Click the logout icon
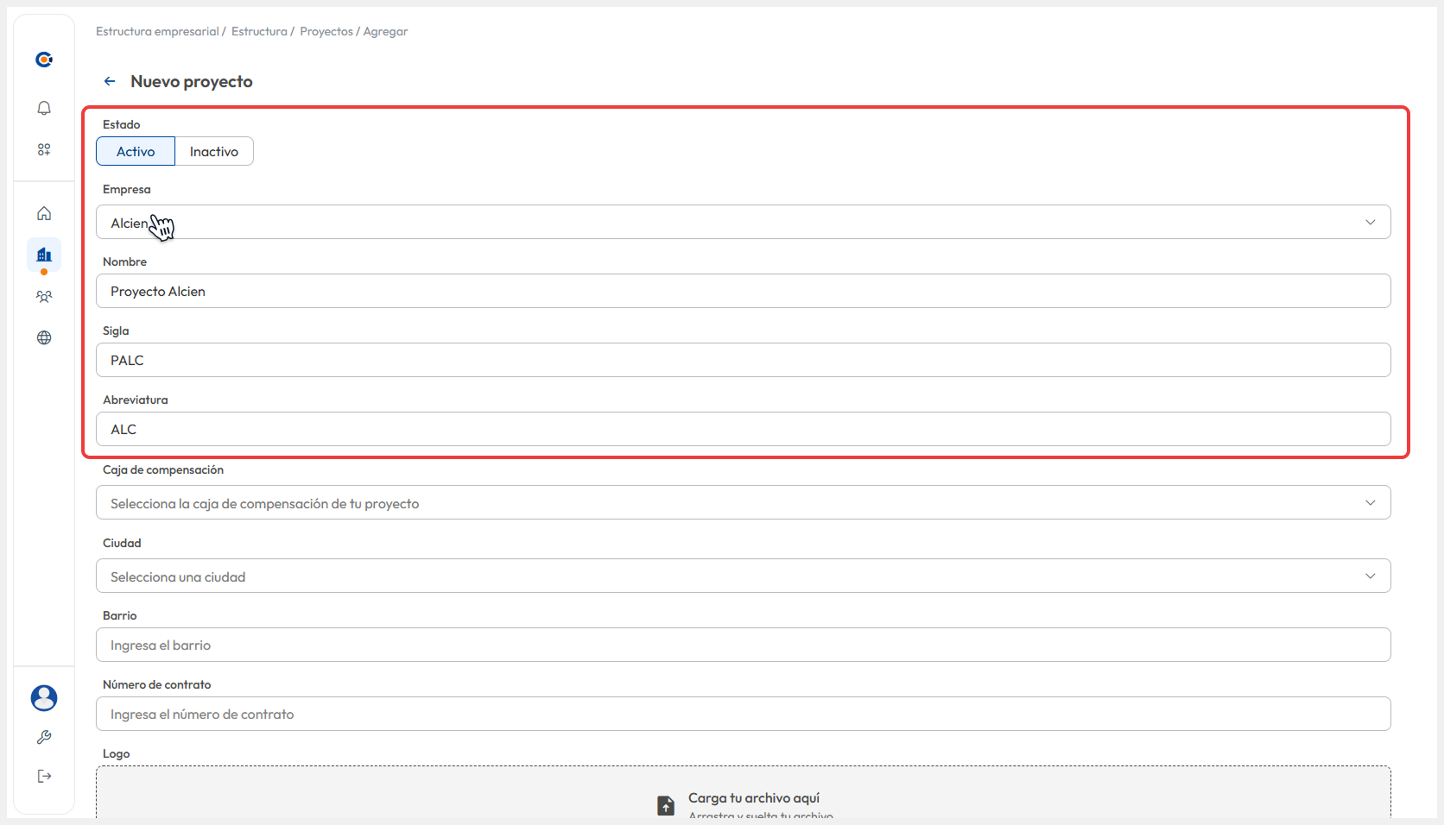The height and width of the screenshot is (825, 1444). 44,776
